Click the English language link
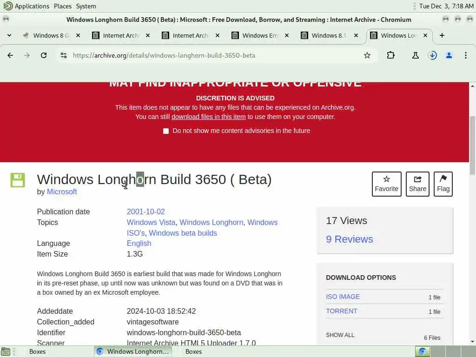Screen dimensions: 476x357 click(x=139, y=243)
